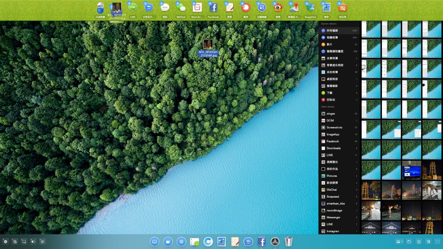Open the settings gear in the dock
The height and width of the screenshot is (249, 443).
pyautogui.click(x=275, y=241)
